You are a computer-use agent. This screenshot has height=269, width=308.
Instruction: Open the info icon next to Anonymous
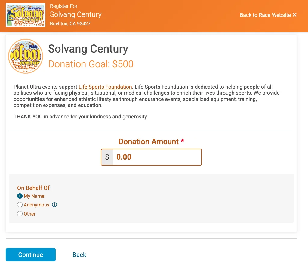point(54,205)
